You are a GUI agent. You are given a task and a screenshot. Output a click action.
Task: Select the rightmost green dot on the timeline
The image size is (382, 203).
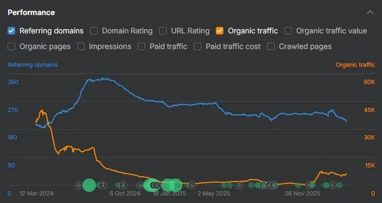[x=339, y=185]
